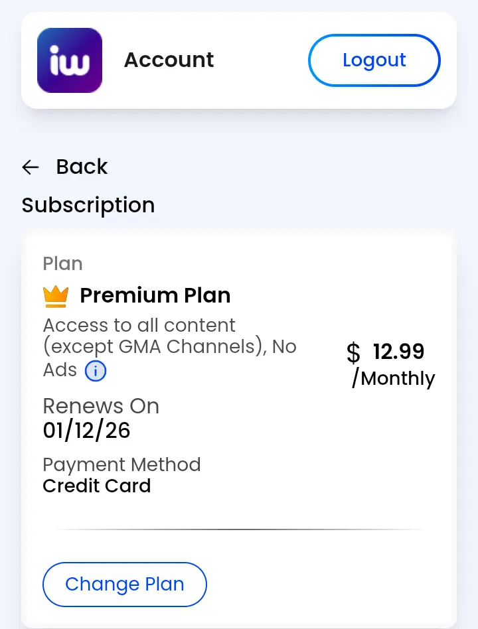Click the Account header title

click(x=169, y=60)
